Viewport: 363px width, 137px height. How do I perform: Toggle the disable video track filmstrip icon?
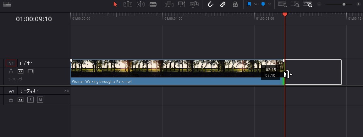tap(30, 71)
